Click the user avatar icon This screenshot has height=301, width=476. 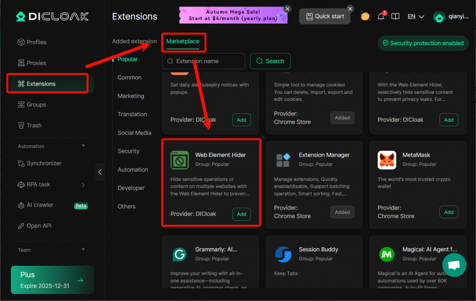pos(439,17)
